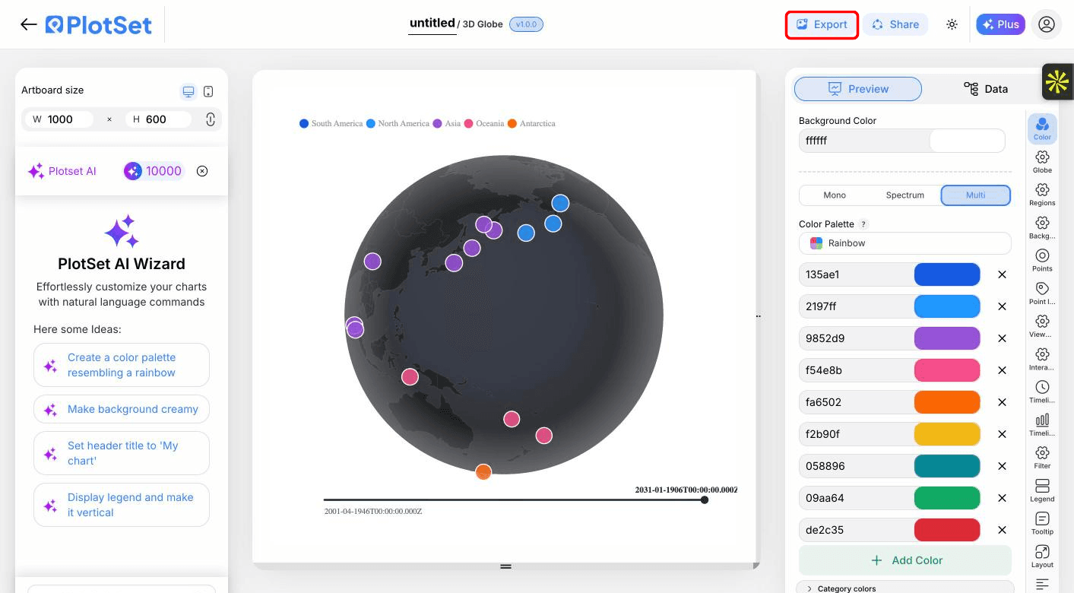Toggle the artboard aspect ratio lock
The width and height of the screenshot is (1074, 593).
click(211, 119)
